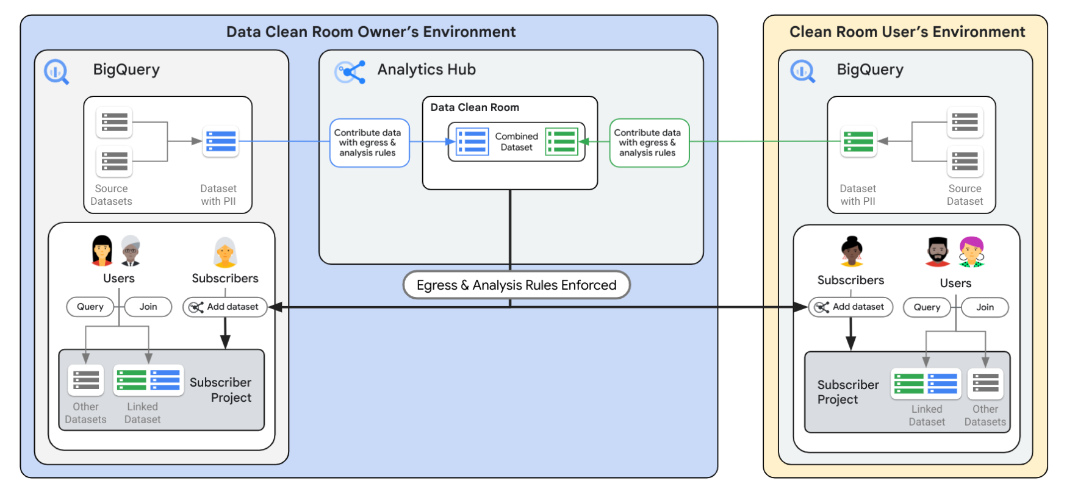
Task: Click the Analytics Hub logo icon
Action: (350, 72)
